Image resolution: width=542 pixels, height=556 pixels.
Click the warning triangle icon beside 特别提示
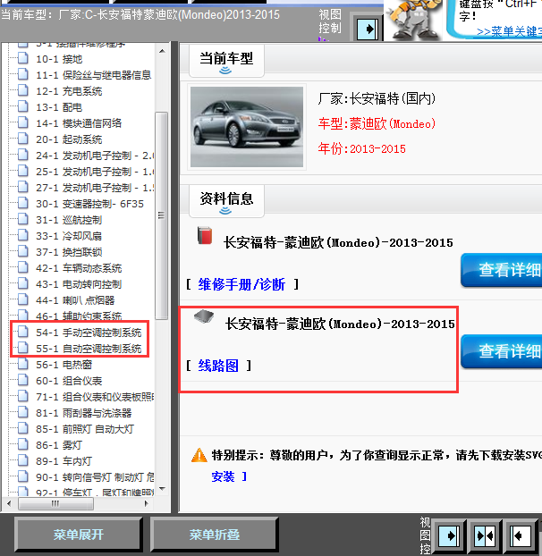(x=199, y=455)
